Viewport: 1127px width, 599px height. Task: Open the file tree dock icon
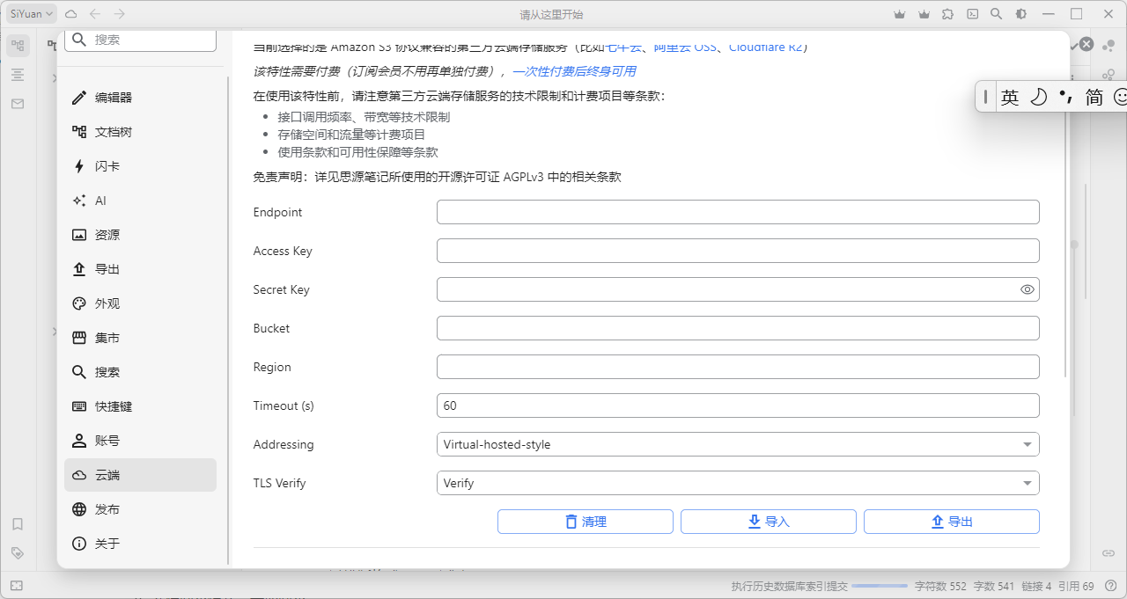(x=18, y=46)
